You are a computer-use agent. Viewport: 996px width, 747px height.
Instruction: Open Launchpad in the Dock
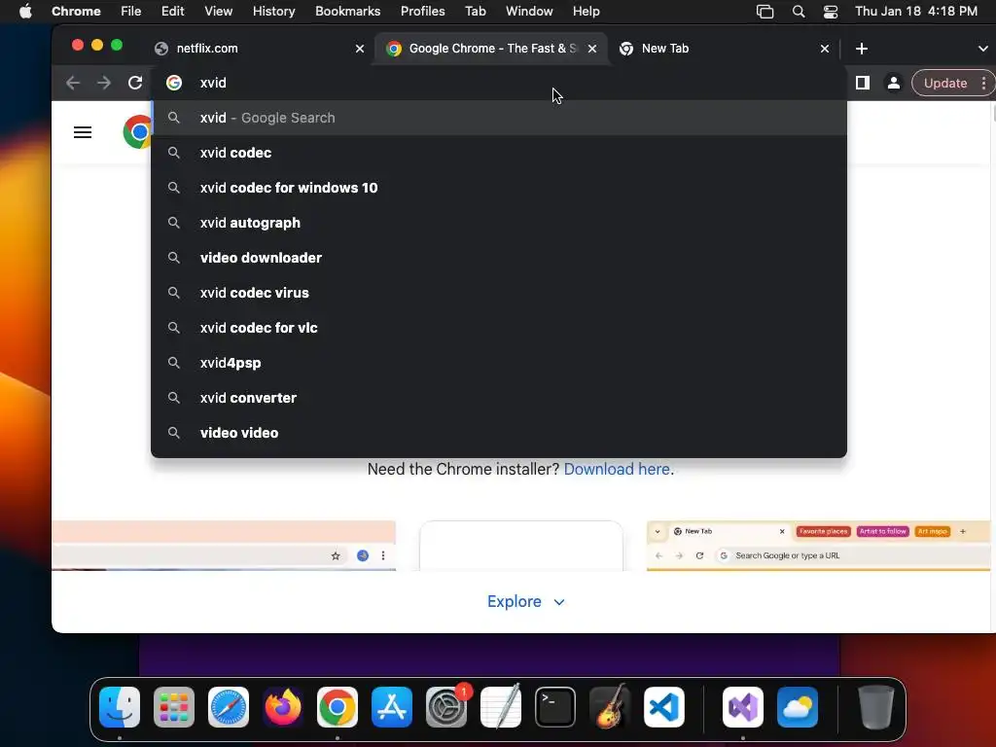pyautogui.click(x=174, y=707)
